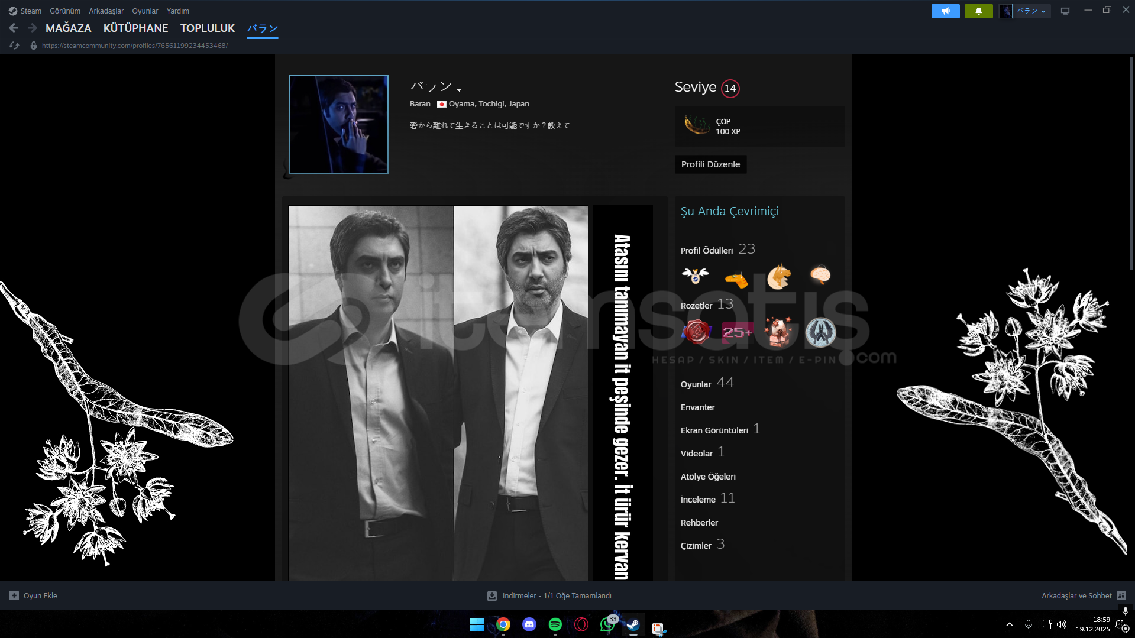Click the page vertical scrollbar

(x=1131, y=166)
